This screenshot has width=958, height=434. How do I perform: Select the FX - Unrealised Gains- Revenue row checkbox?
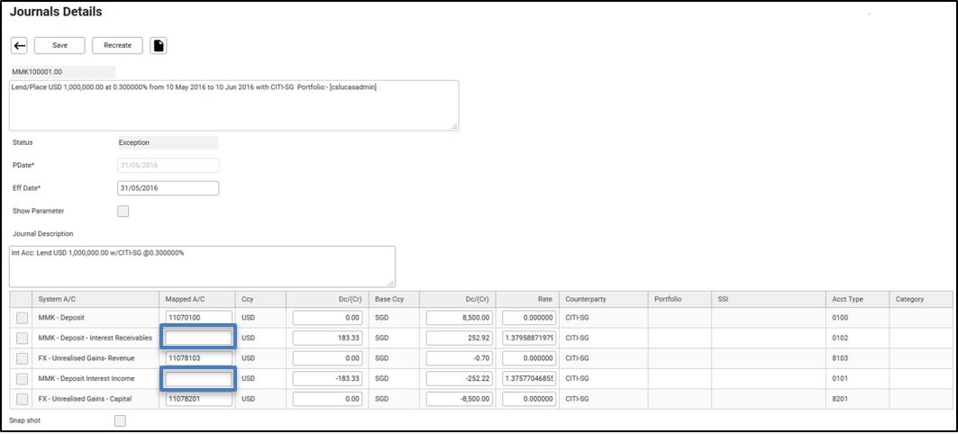pos(23,357)
